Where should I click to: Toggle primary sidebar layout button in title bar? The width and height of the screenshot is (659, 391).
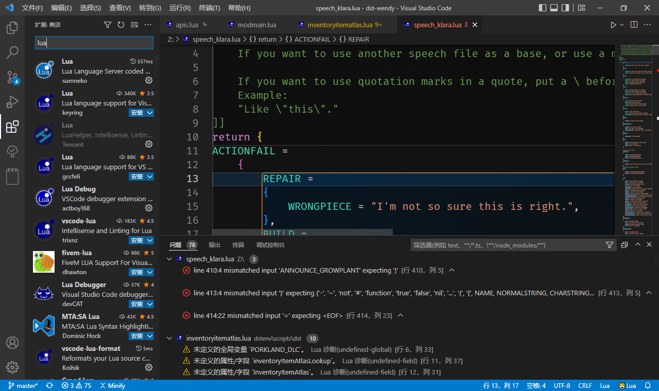point(543,8)
